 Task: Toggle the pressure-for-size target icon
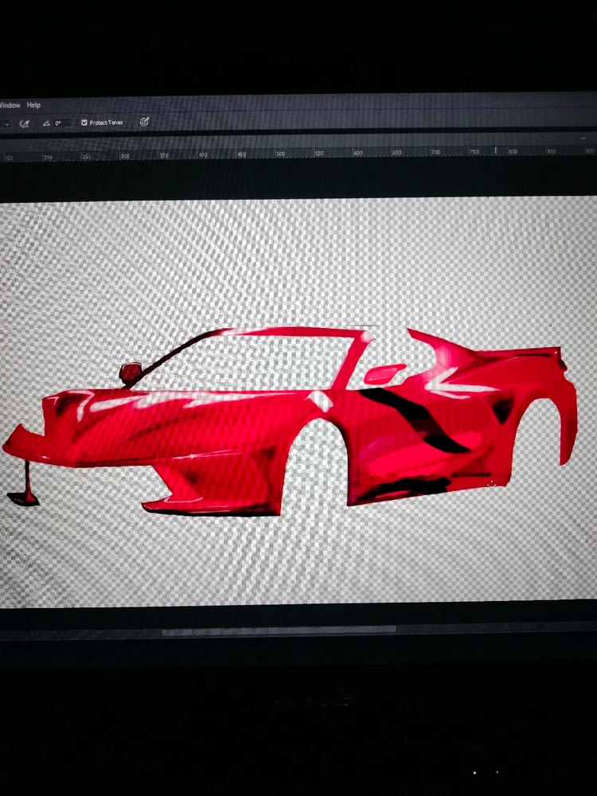(144, 123)
